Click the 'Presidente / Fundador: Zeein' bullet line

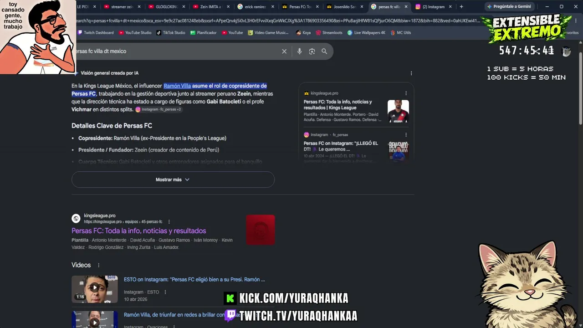[148, 150]
